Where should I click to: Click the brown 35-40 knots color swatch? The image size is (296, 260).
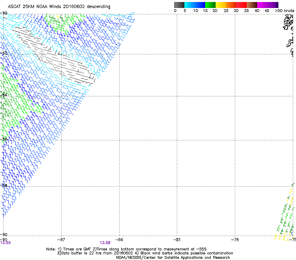[252, 5]
